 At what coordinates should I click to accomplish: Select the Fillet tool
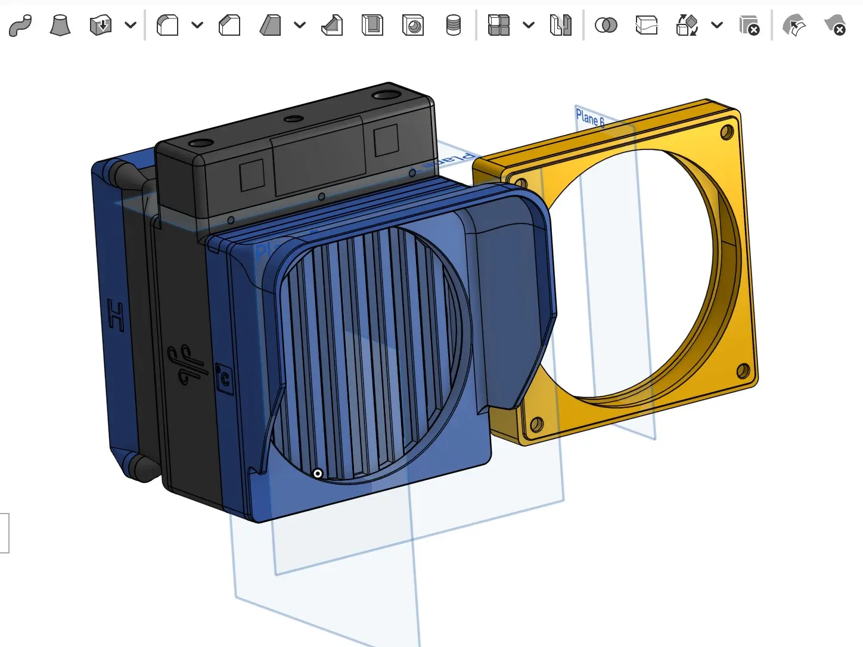(x=167, y=25)
